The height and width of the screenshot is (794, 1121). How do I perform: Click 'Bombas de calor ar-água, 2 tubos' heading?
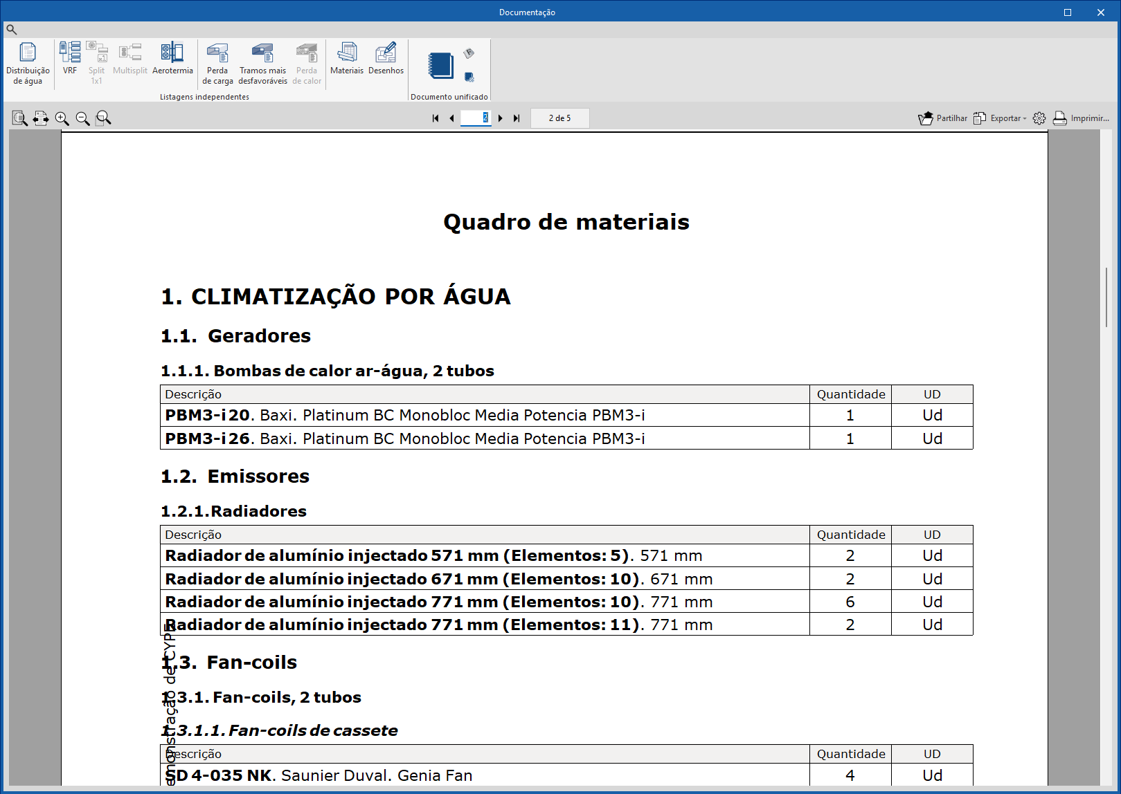(x=328, y=371)
